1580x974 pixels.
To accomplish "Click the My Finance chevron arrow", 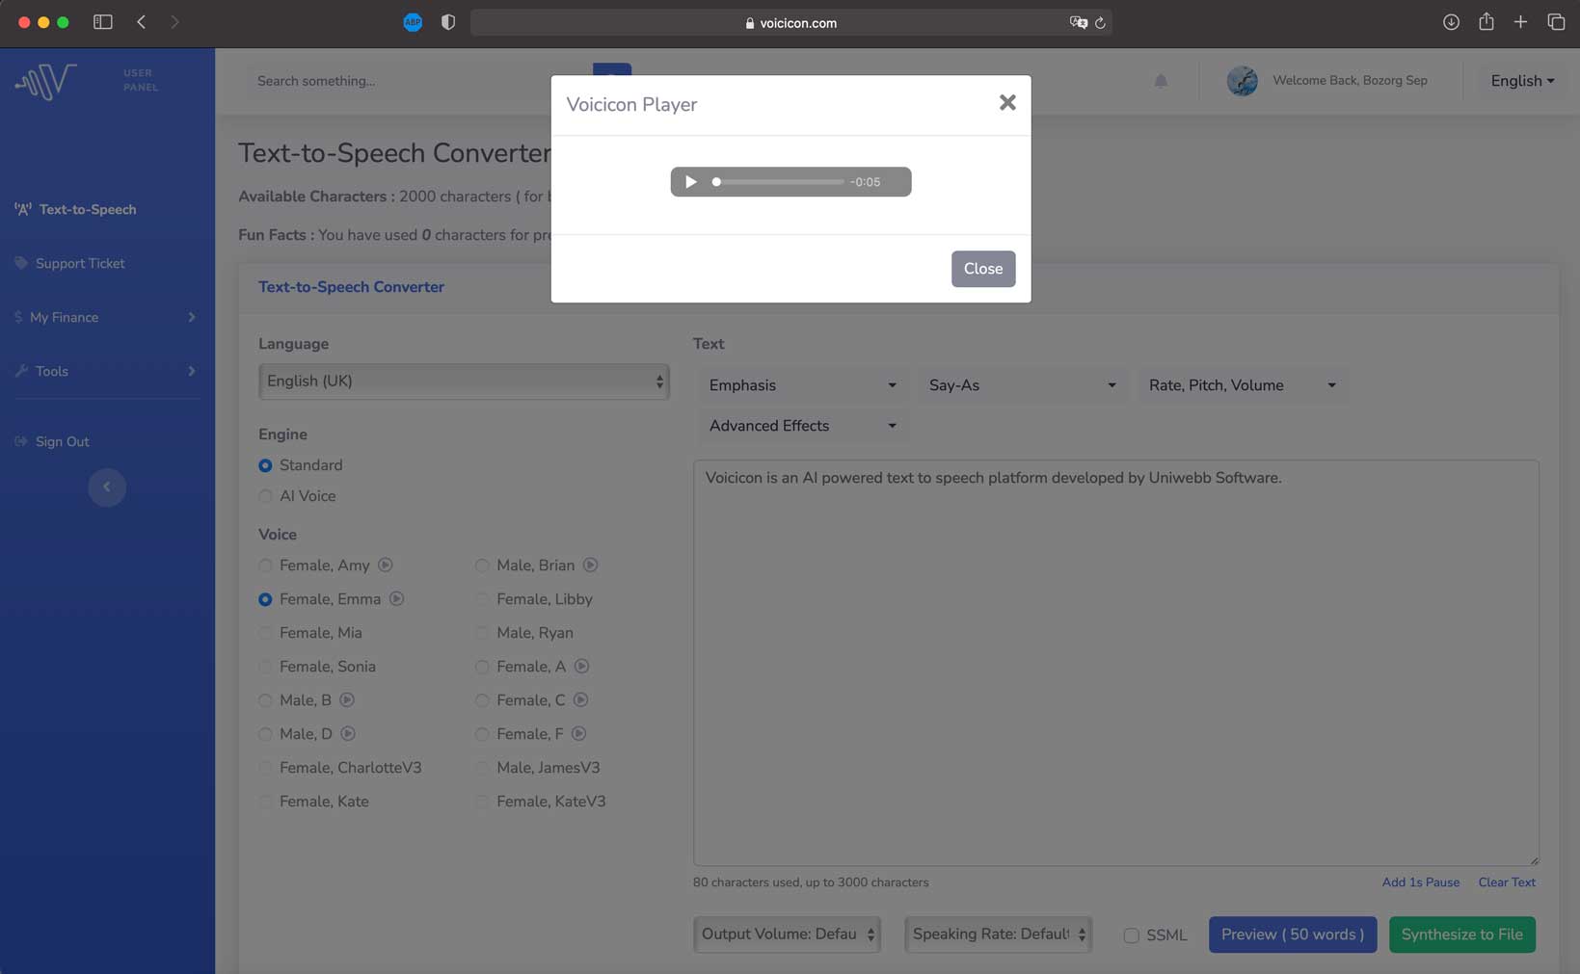I will tap(191, 317).
